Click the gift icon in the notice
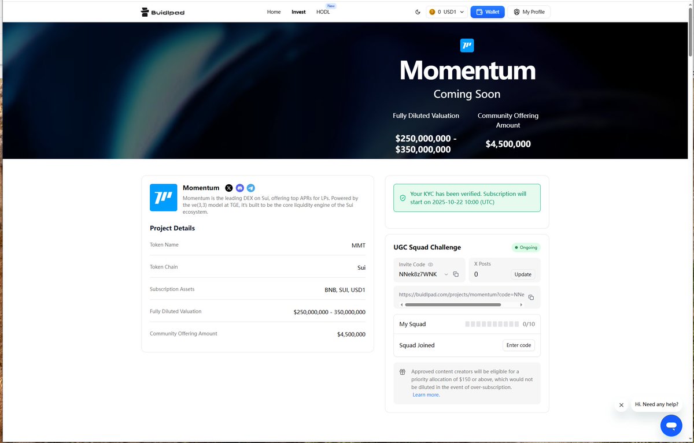 pyautogui.click(x=403, y=372)
